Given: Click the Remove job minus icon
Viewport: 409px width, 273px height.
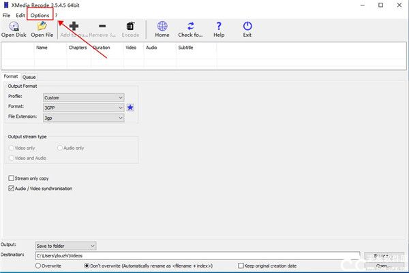Looking at the screenshot, I should 102,26.
